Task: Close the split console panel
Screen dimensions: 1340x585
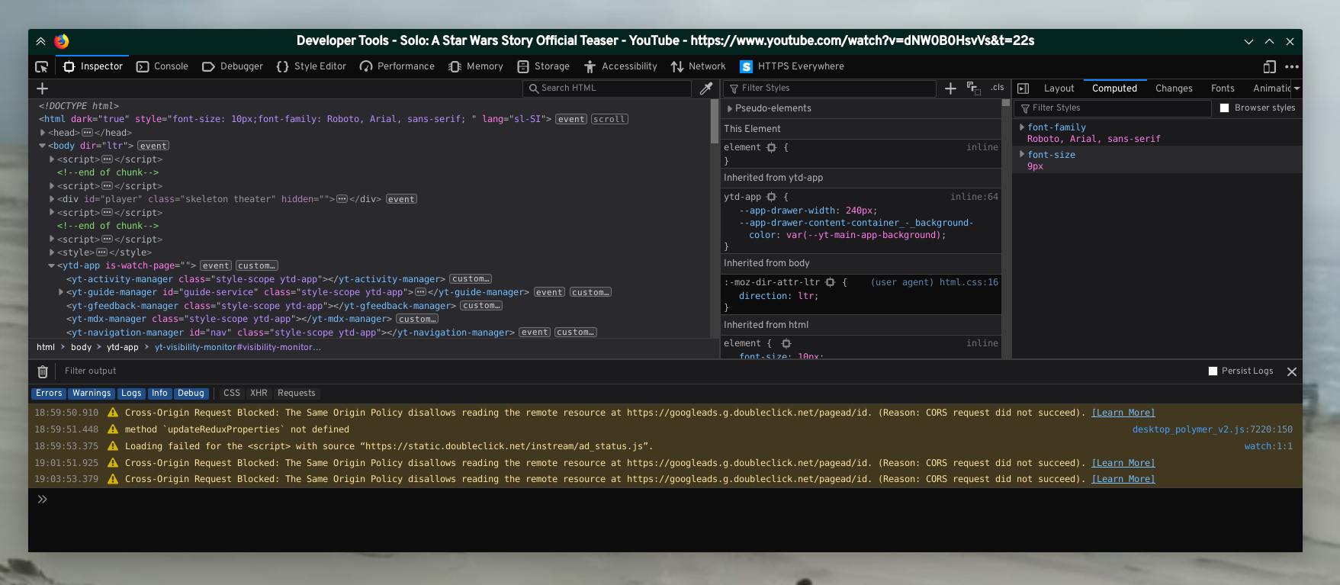Action: (x=1292, y=371)
